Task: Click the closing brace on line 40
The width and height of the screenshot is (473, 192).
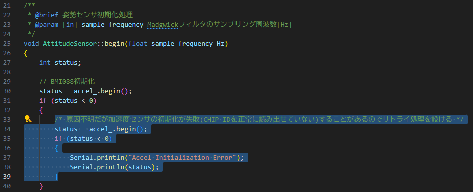Action: tap(41, 186)
